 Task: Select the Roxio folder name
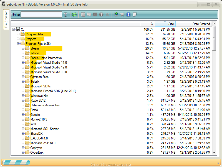[x=34, y=110]
